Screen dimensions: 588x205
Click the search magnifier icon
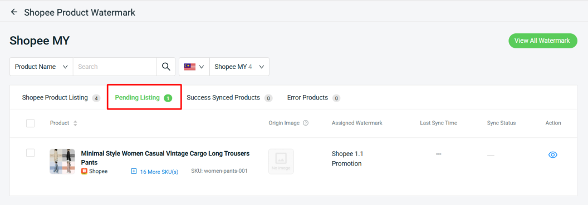tap(166, 67)
